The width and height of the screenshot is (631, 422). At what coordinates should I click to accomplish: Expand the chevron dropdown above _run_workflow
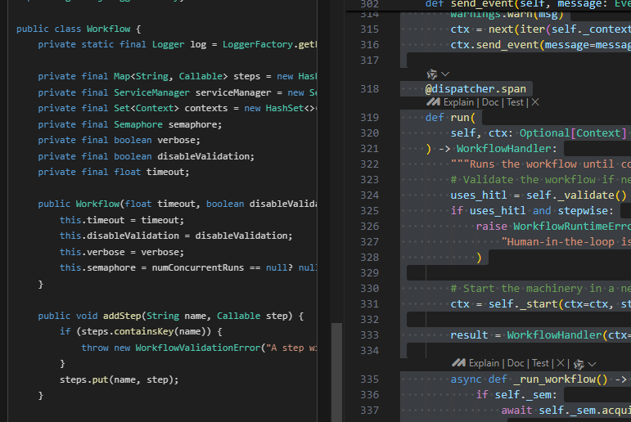point(592,363)
